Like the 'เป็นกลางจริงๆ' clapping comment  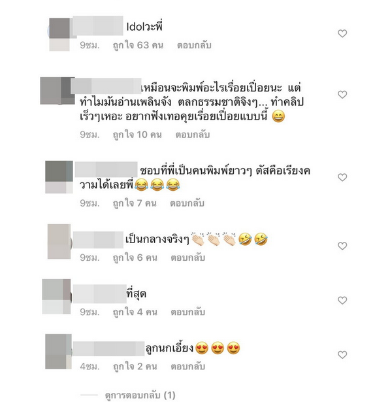click(x=342, y=246)
